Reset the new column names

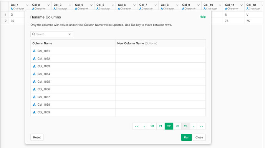(x=37, y=137)
